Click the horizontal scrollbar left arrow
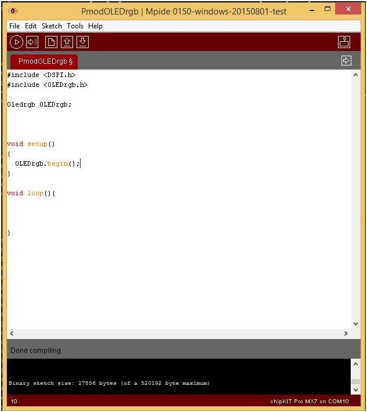Image resolution: width=367 pixels, height=412 pixels. click(12, 334)
